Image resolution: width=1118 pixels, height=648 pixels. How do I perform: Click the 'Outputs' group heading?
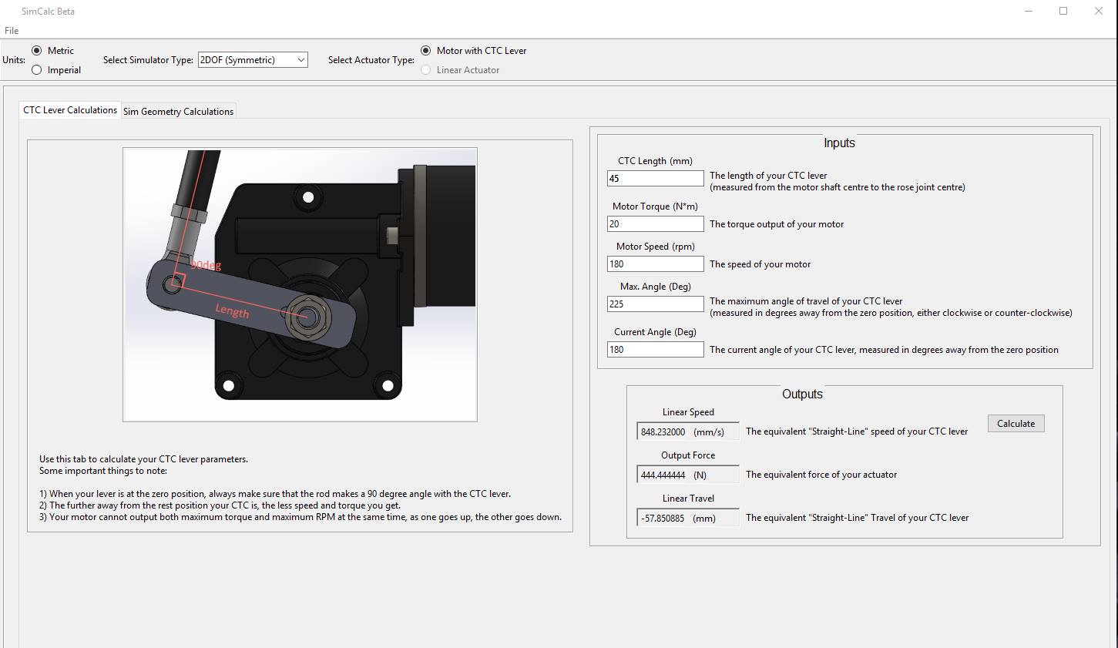(x=802, y=394)
